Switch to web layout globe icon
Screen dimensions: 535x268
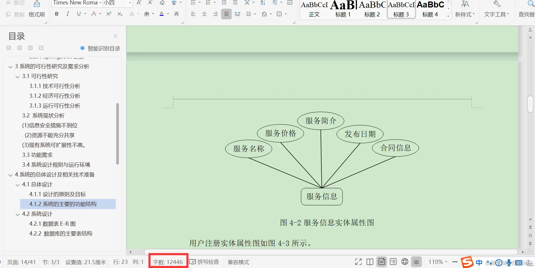[x=405, y=262]
